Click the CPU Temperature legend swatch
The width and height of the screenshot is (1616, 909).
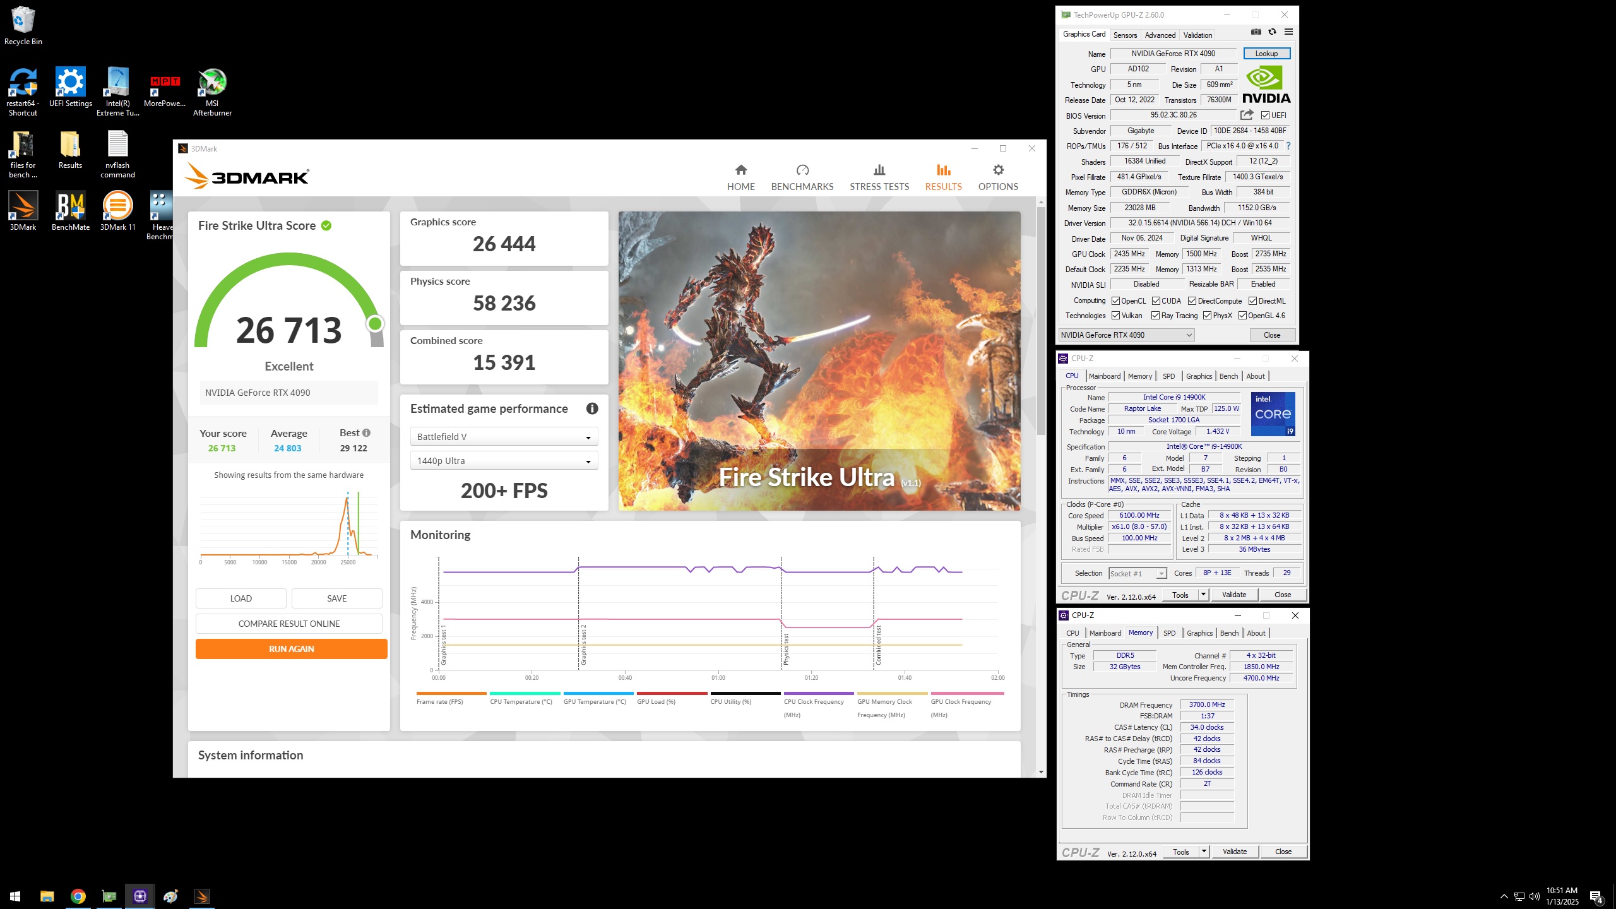[525, 693]
